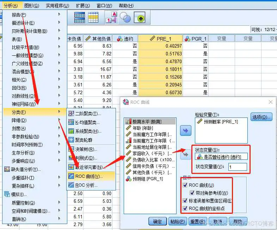The height and width of the screenshot is (230, 277).
Task: Expand the 非参数检验(N) submenu
Action: point(35,137)
